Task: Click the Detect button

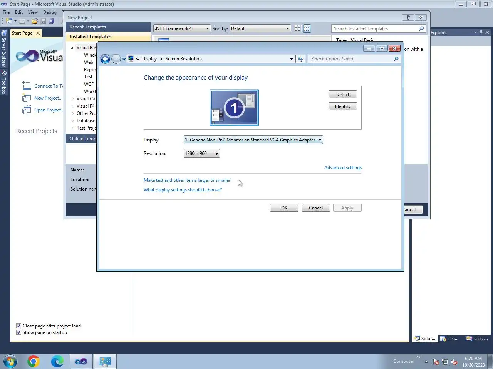Action: click(x=343, y=95)
